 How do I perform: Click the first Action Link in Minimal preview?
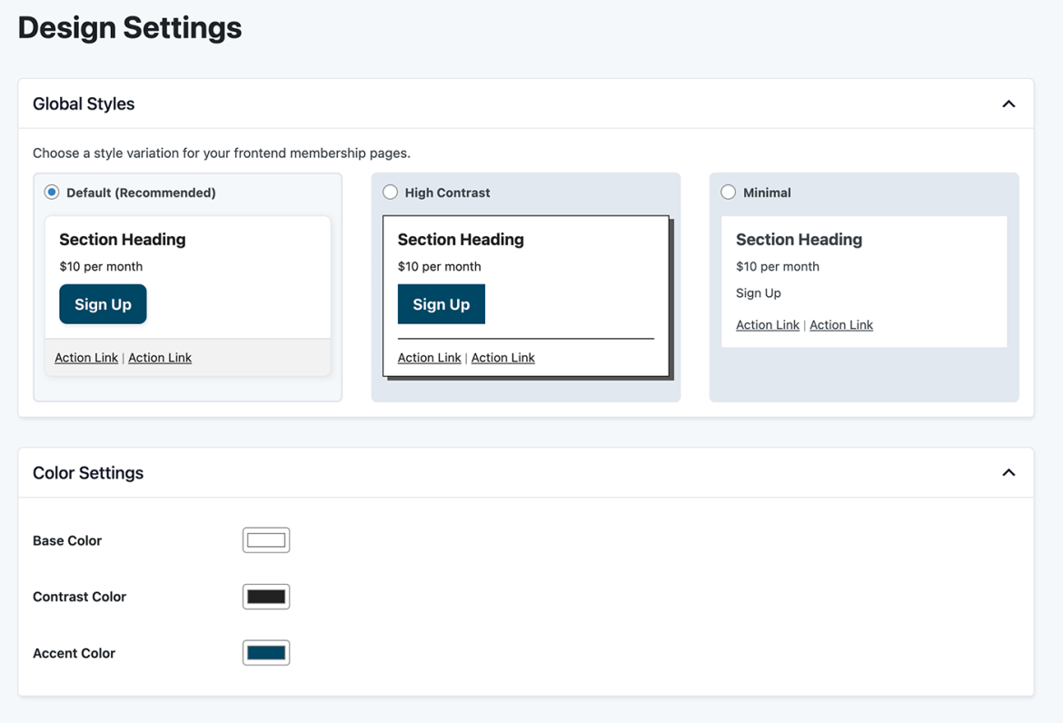767,324
